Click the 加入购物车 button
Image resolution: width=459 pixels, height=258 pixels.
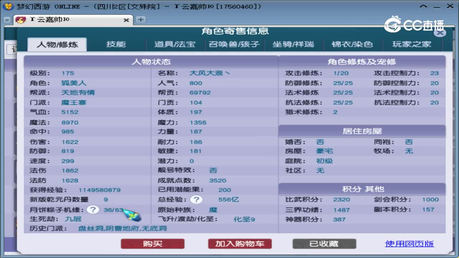pyautogui.click(x=240, y=244)
